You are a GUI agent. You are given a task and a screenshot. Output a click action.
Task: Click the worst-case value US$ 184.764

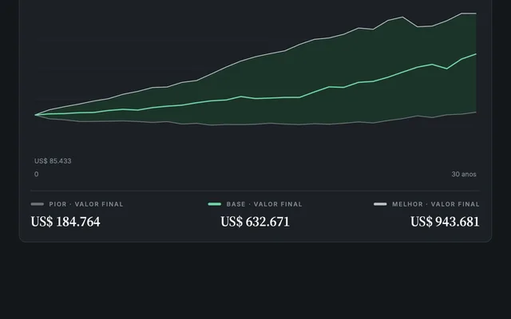pyautogui.click(x=65, y=222)
